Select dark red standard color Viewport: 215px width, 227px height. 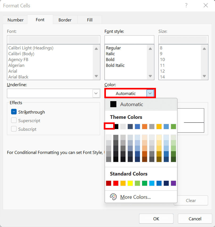109,183
